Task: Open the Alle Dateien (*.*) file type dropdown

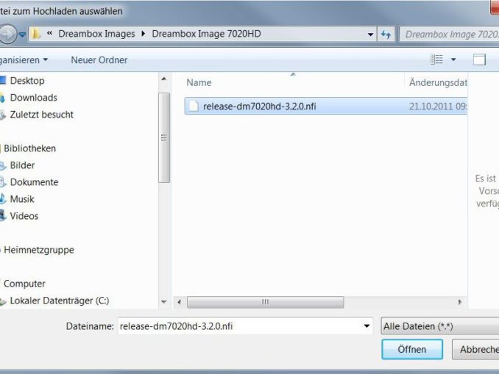Action: click(x=440, y=326)
